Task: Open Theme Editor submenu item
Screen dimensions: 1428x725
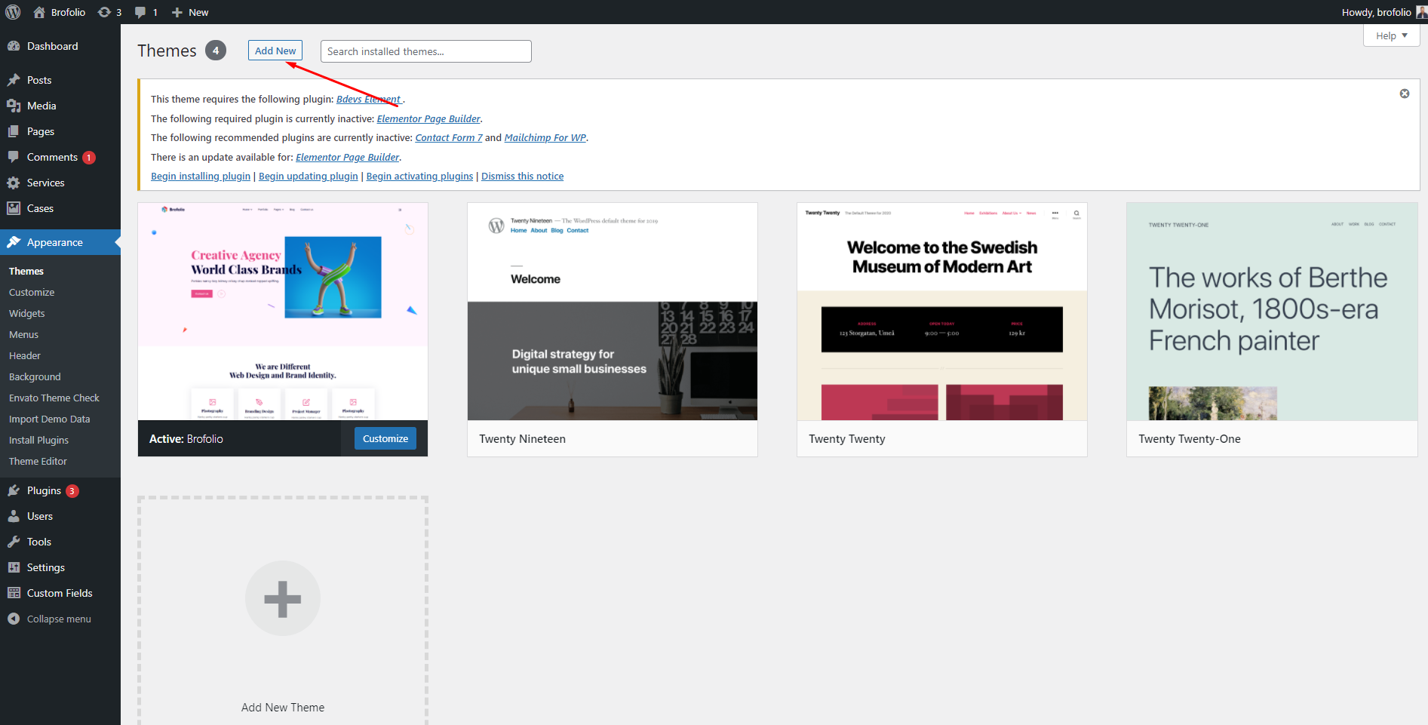Action: click(38, 461)
